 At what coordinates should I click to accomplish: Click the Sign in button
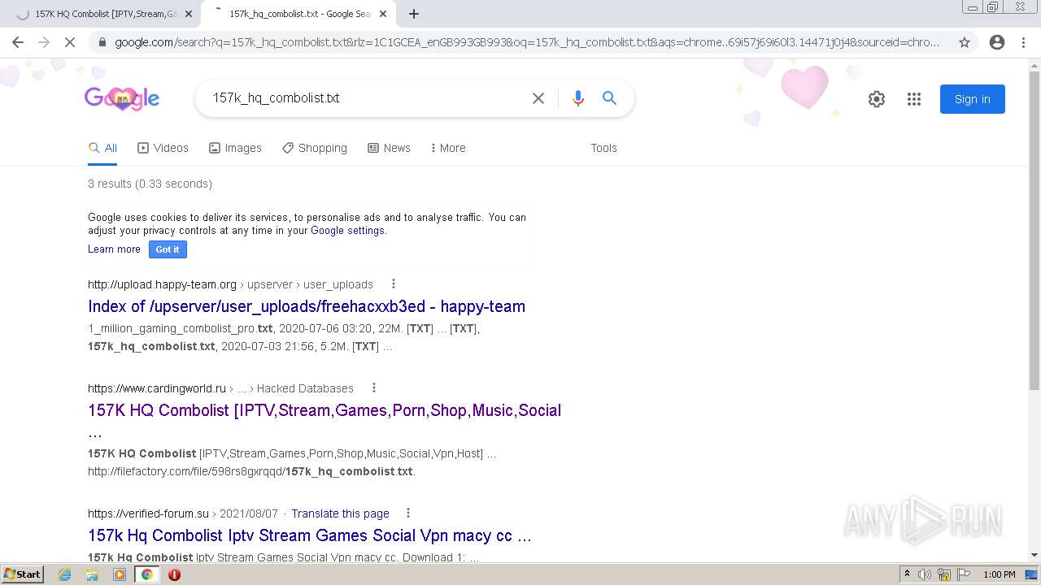tap(973, 99)
